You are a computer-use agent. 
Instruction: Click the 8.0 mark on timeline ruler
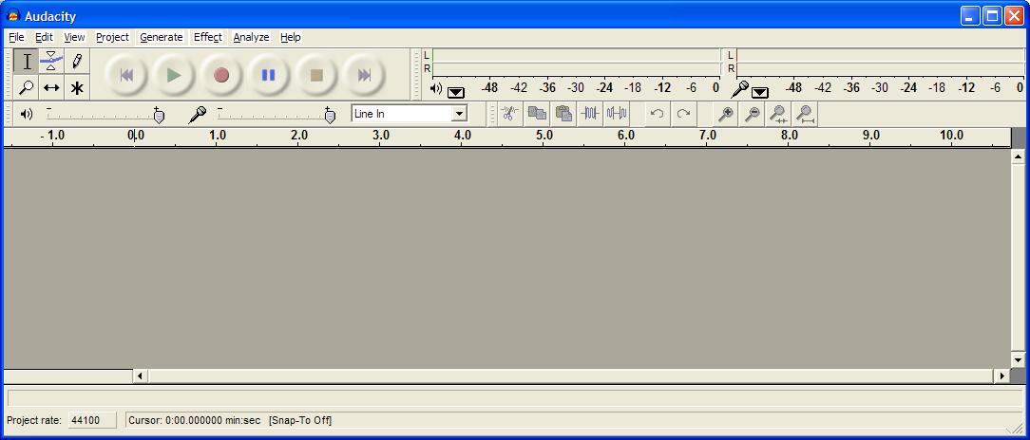coord(789,136)
